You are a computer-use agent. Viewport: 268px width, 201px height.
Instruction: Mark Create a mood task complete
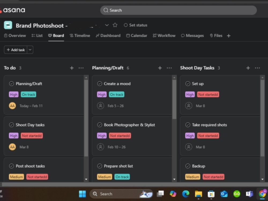coord(100,84)
